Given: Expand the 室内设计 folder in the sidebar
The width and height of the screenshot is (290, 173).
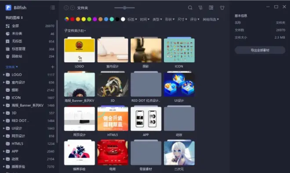Looking at the screenshot, I should point(4,82).
